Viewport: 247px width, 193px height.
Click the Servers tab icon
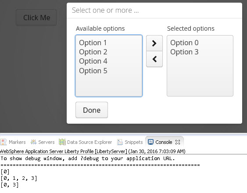click(x=33, y=142)
